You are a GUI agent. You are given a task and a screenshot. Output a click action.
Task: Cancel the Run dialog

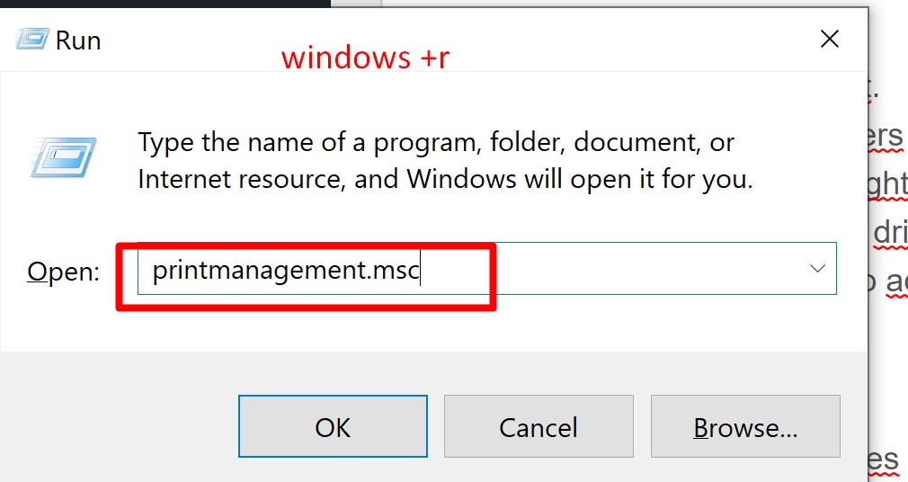[539, 427]
